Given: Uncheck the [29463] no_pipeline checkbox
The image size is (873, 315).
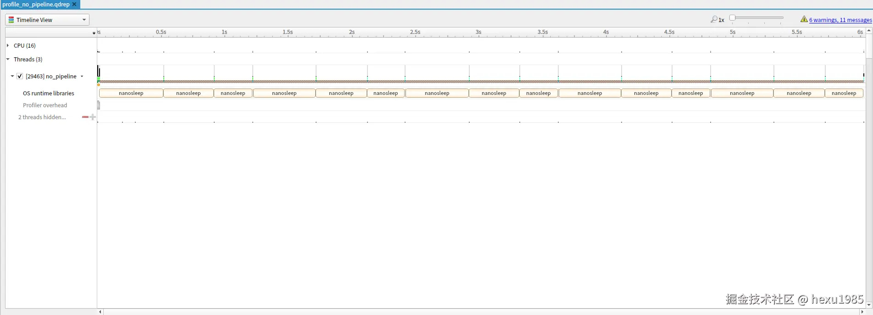Looking at the screenshot, I should pos(20,76).
